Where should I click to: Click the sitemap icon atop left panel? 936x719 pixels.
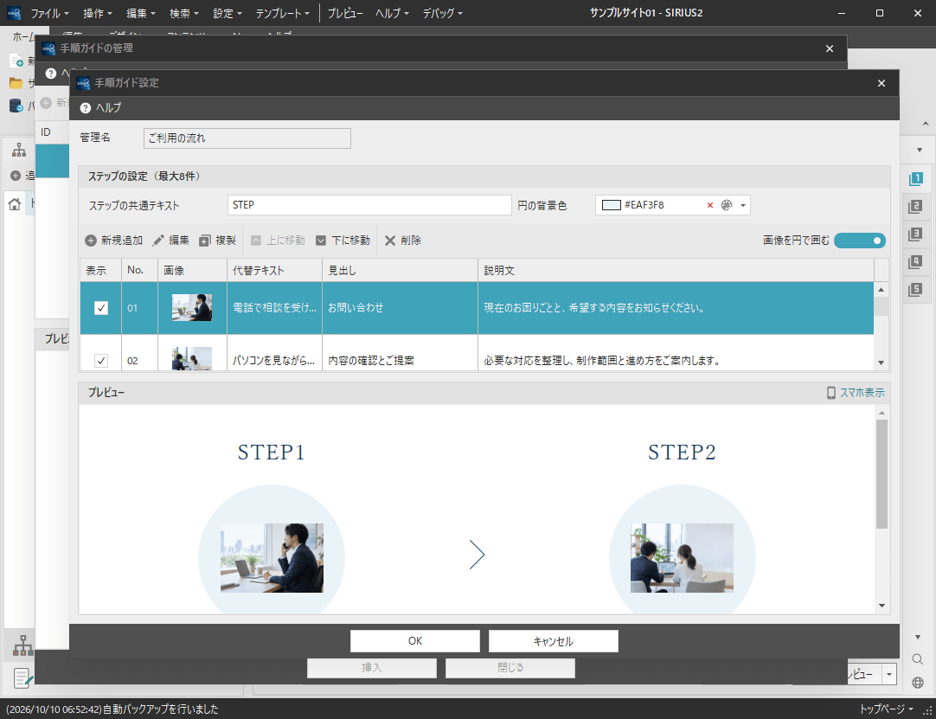point(19,150)
